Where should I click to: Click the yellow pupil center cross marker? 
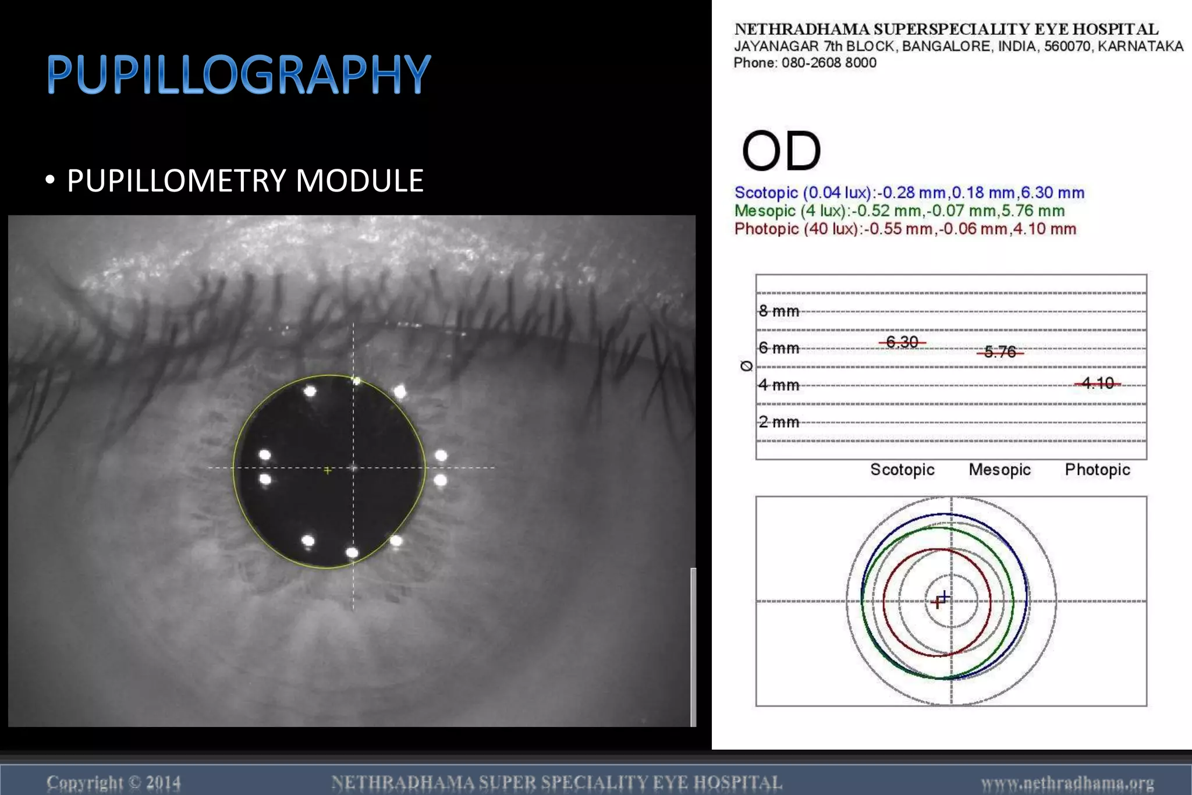(328, 470)
